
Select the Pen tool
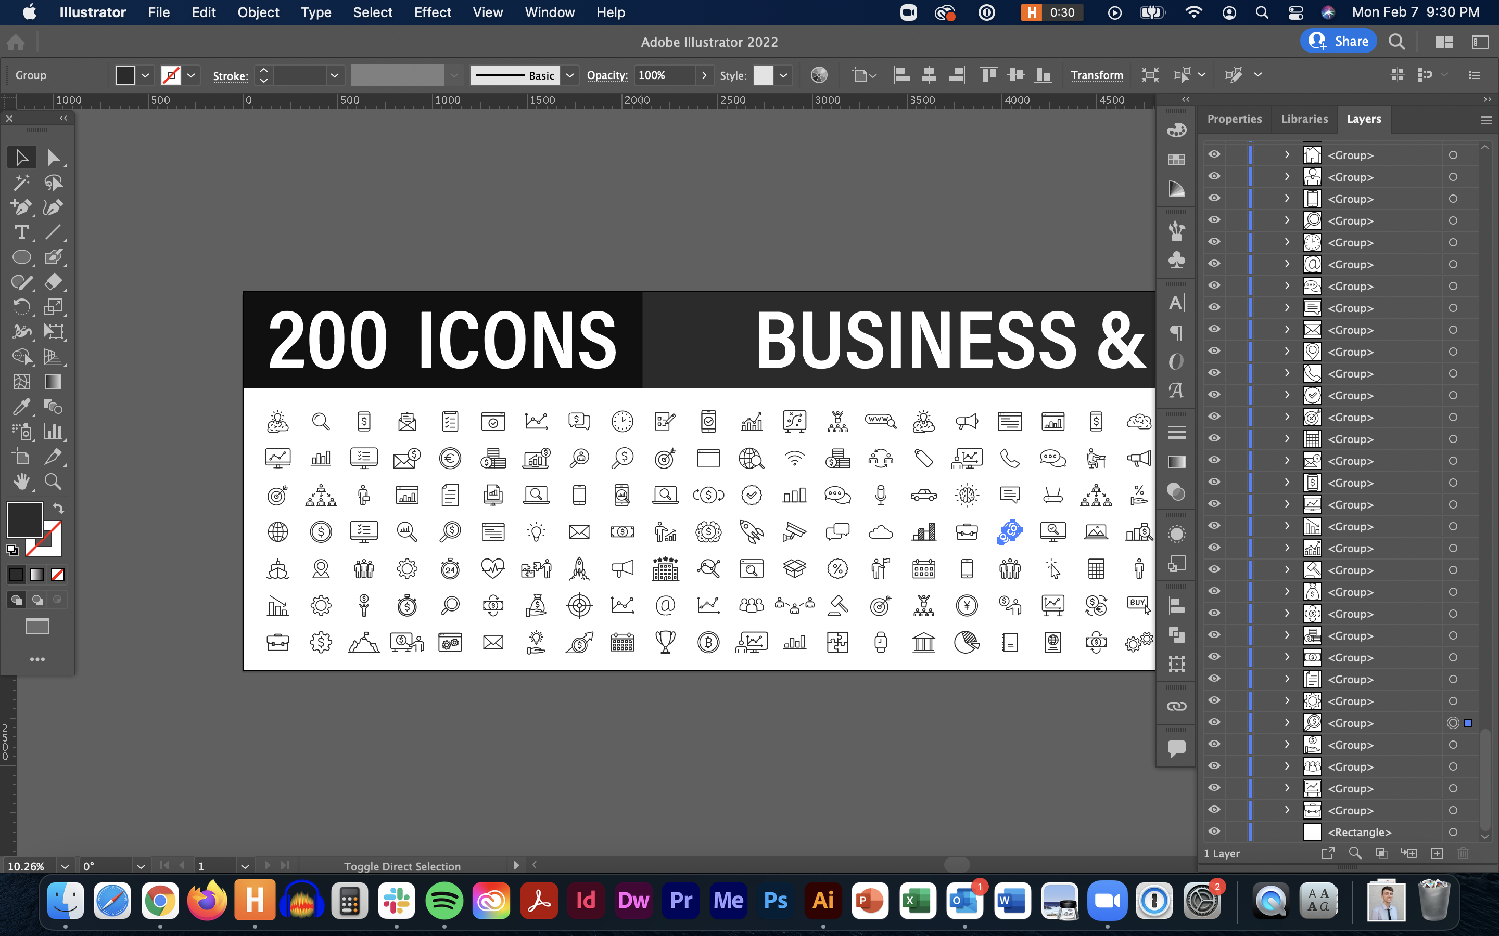click(x=22, y=207)
